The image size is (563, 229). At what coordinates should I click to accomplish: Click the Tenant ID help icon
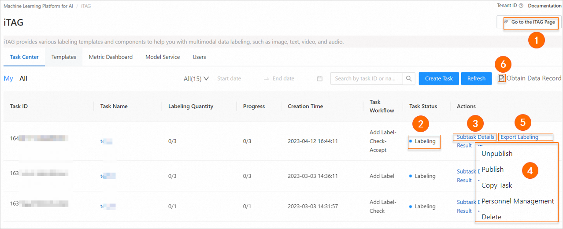tap(521, 6)
